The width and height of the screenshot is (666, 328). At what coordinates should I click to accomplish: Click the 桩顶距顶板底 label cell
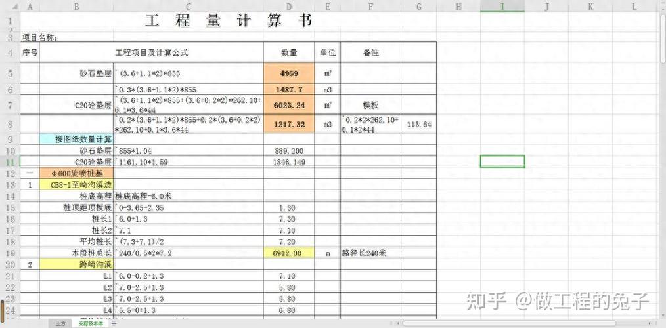[x=76, y=207]
